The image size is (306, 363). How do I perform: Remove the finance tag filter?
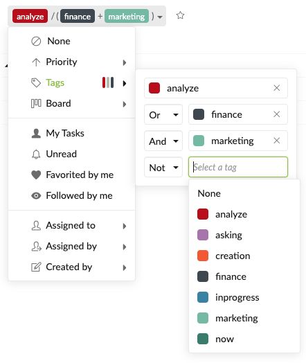(x=277, y=114)
